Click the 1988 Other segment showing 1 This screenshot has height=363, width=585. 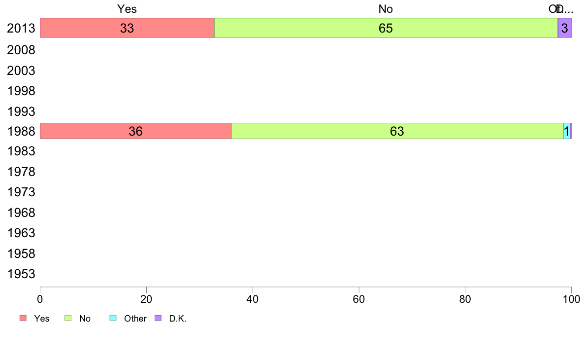[x=567, y=131]
